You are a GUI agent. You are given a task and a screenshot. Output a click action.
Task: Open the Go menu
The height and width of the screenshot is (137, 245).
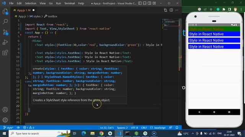[51, 3]
